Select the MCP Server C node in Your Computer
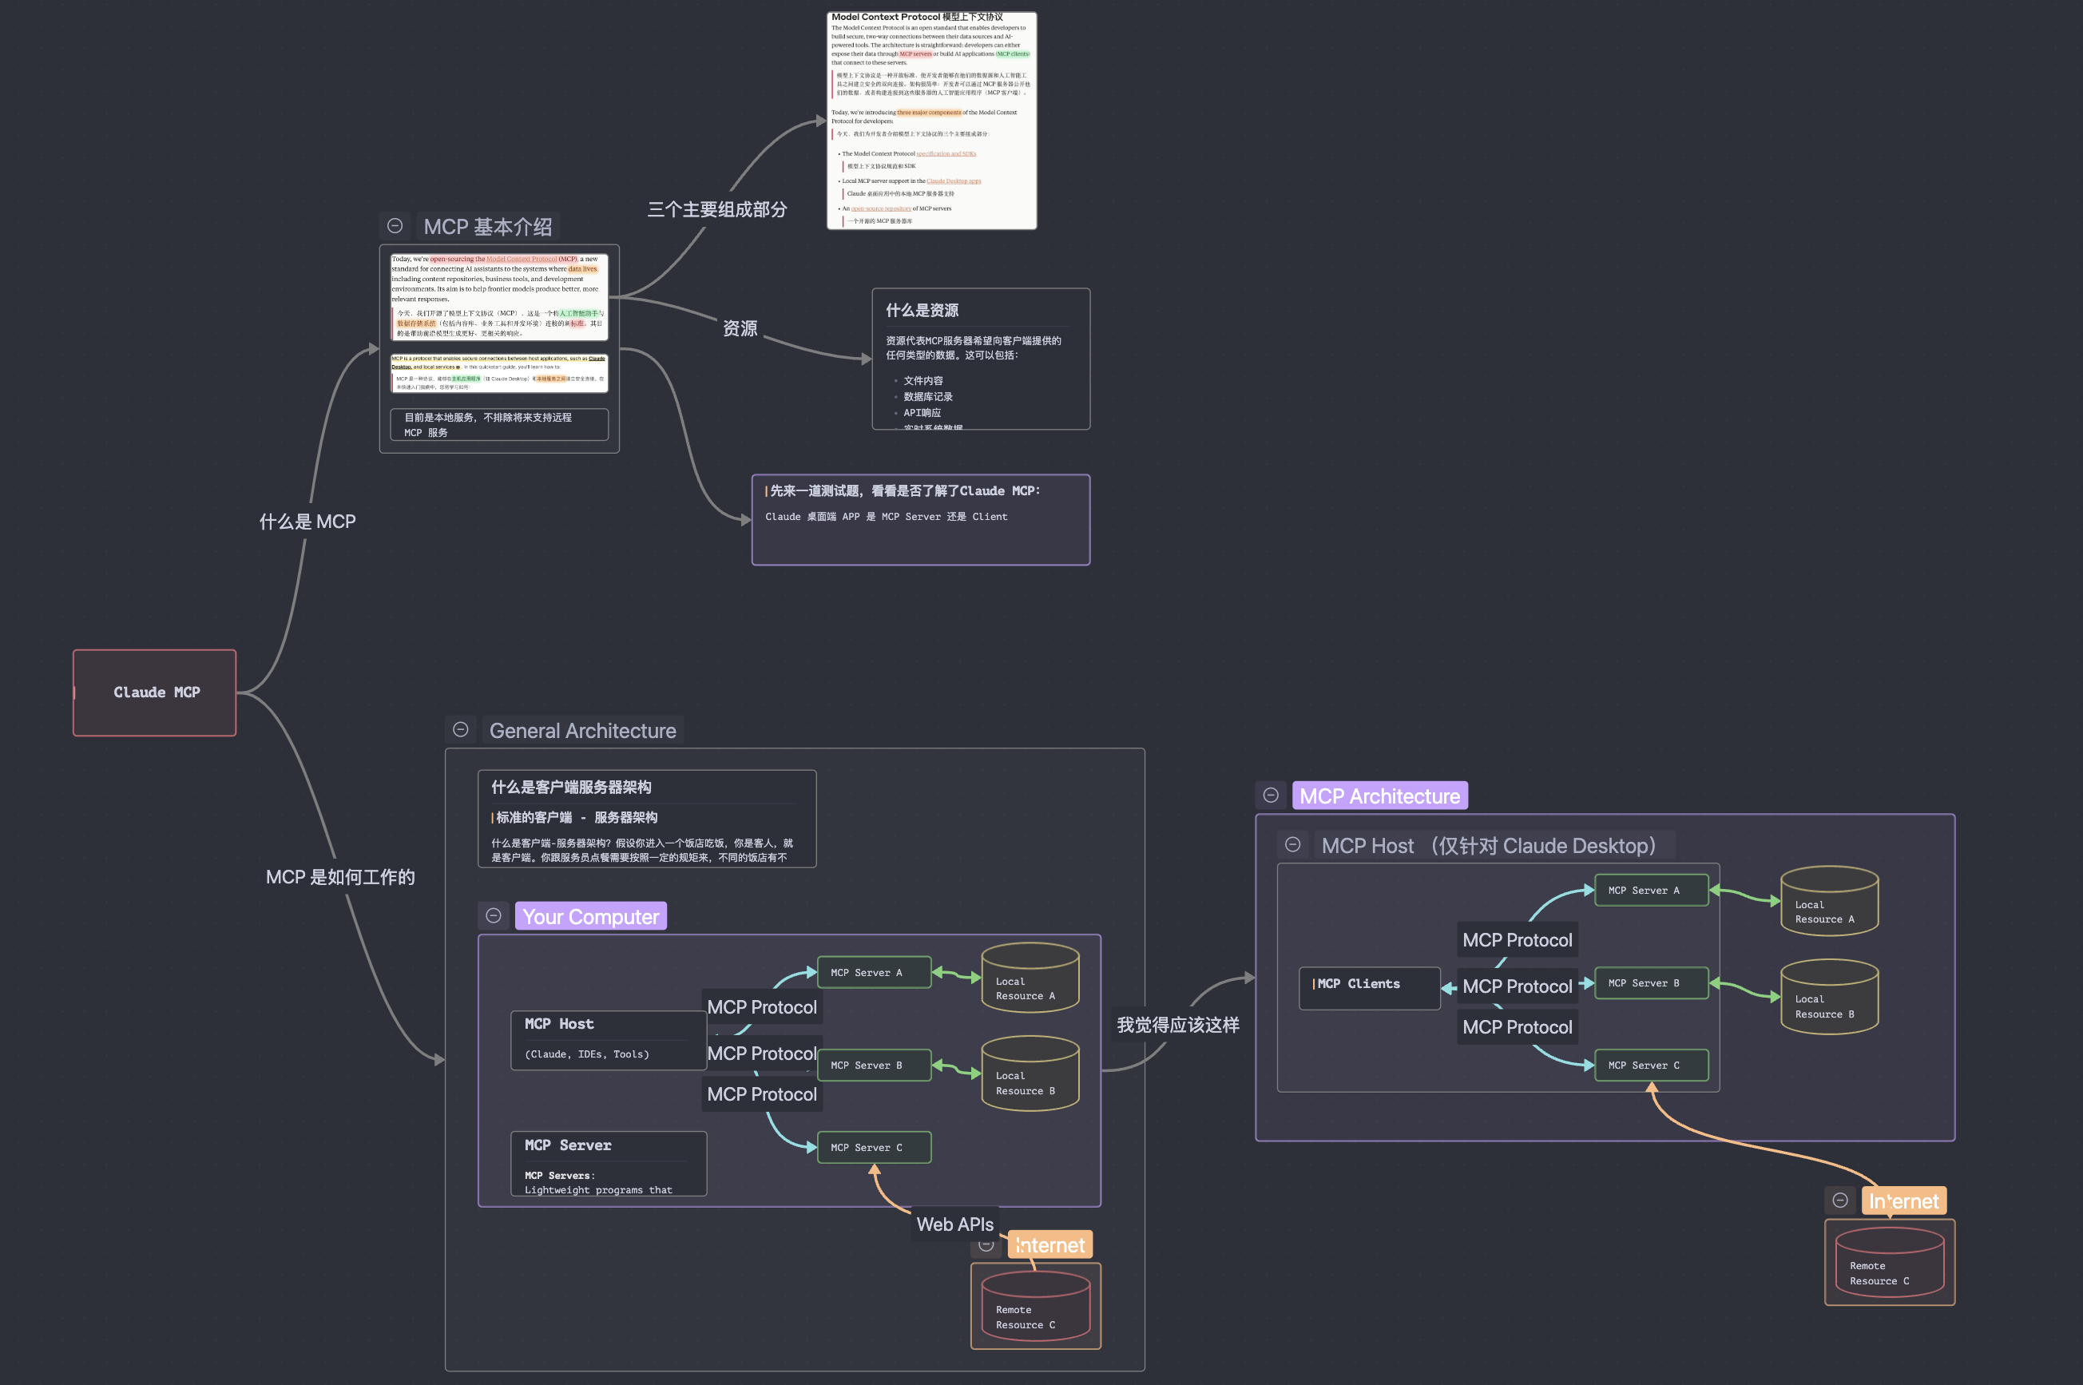 tap(873, 1148)
